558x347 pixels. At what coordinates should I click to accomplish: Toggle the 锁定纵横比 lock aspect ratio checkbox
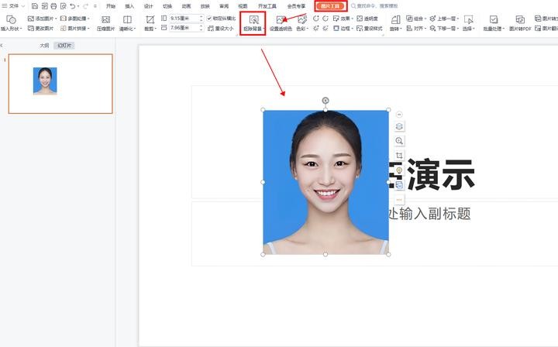(209, 18)
